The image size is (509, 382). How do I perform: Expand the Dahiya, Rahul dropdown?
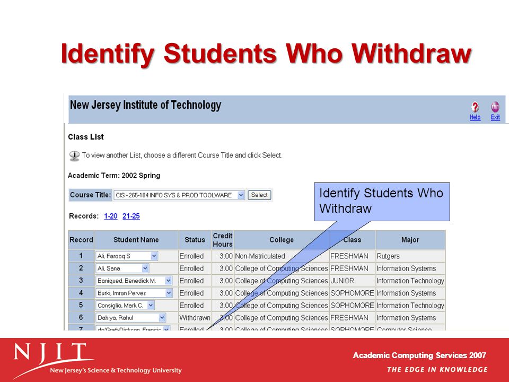pyautogui.click(x=162, y=318)
